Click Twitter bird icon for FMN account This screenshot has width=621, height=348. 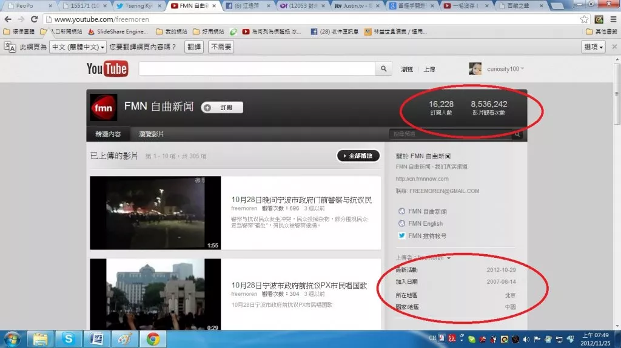[401, 235]
